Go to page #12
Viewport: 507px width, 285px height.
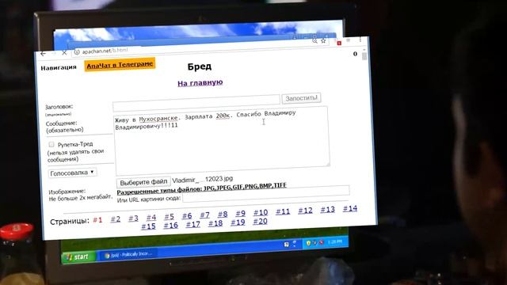[x=305, y=211]
